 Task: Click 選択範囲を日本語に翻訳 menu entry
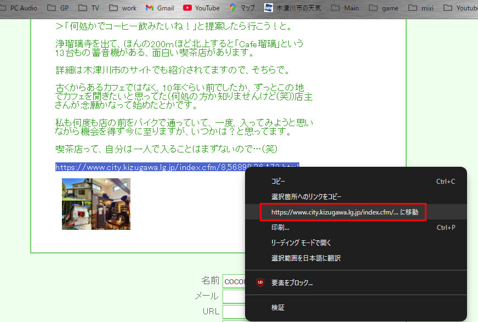(306, 258)
